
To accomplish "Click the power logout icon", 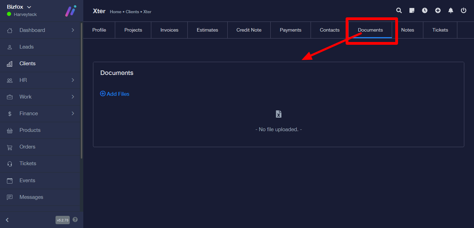I will [x=464, y=10].
